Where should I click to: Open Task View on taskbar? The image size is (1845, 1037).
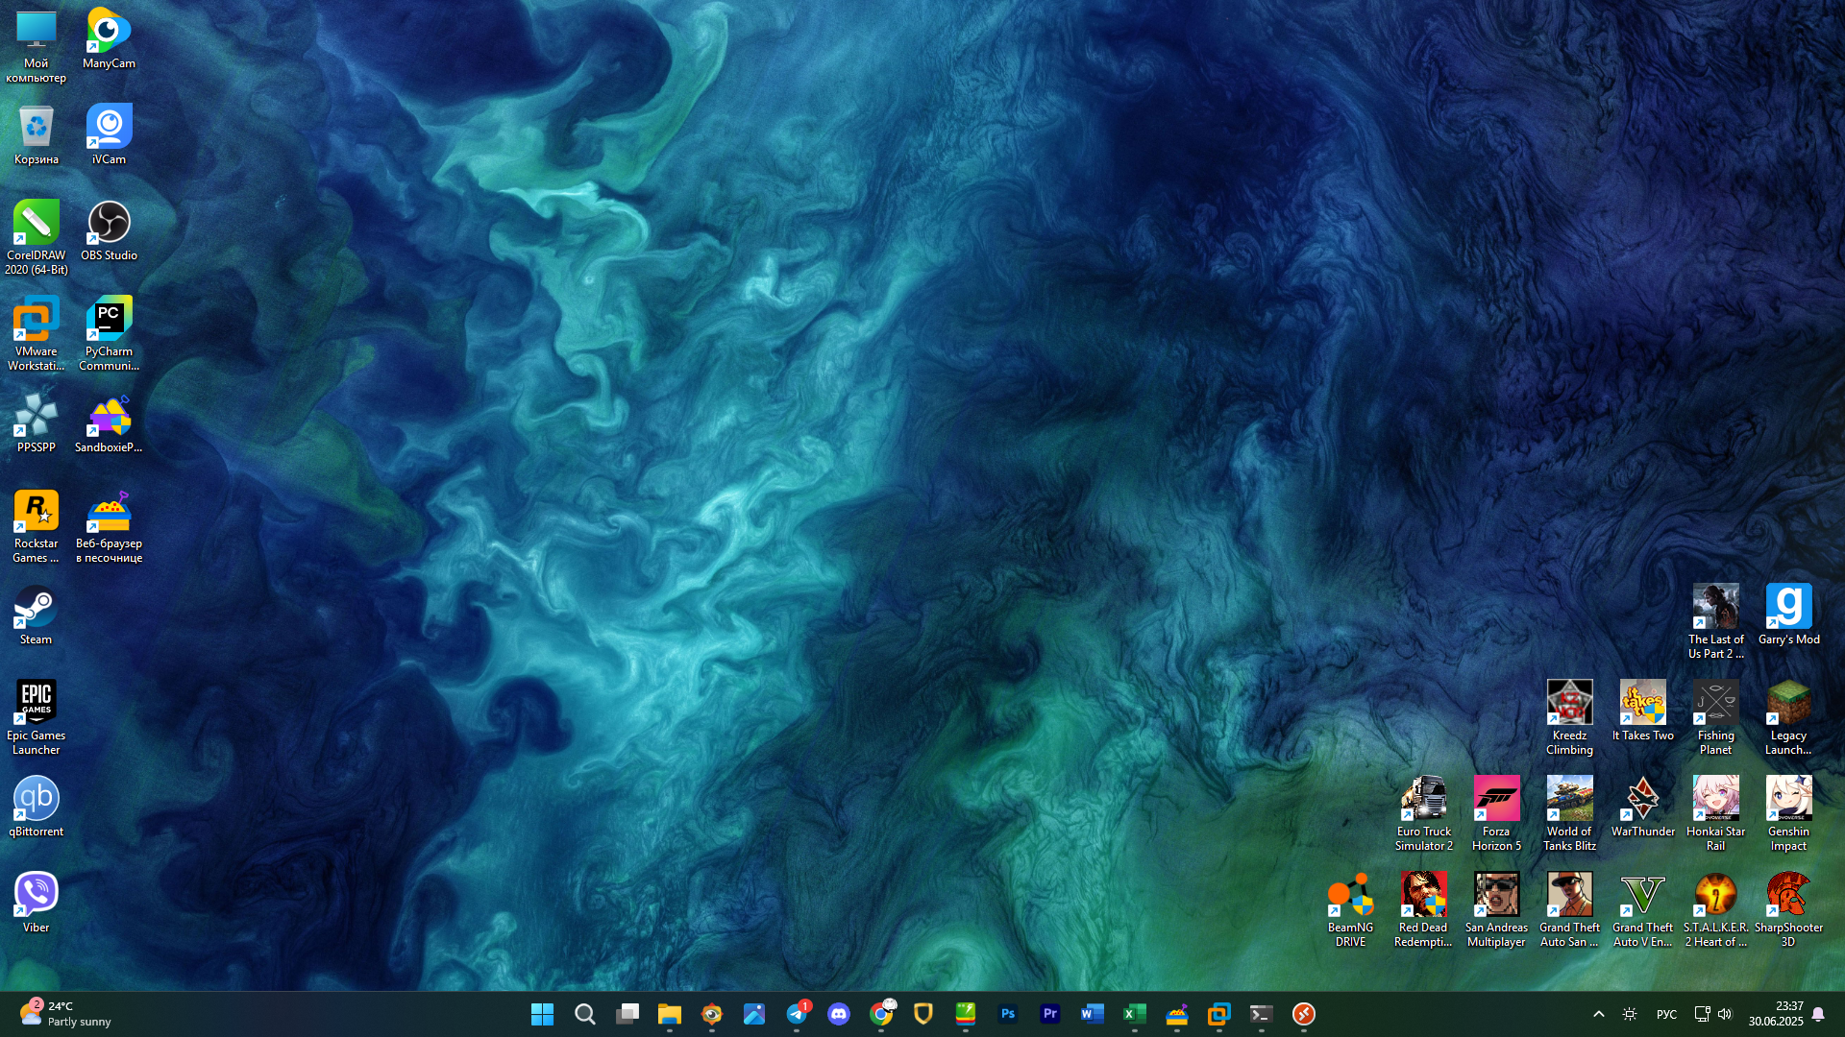pyautogui.click(x=627, y=1014)
